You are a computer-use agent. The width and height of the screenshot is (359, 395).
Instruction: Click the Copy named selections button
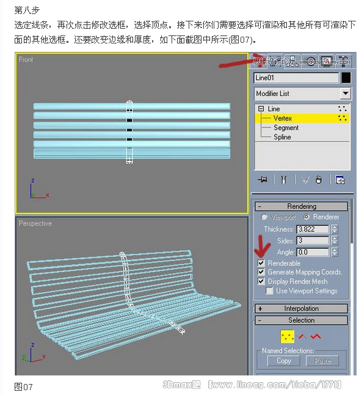[284, 361]
